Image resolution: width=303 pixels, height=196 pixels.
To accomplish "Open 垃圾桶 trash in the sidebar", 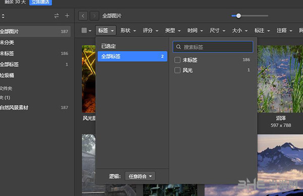I will (x=35, y=75).
